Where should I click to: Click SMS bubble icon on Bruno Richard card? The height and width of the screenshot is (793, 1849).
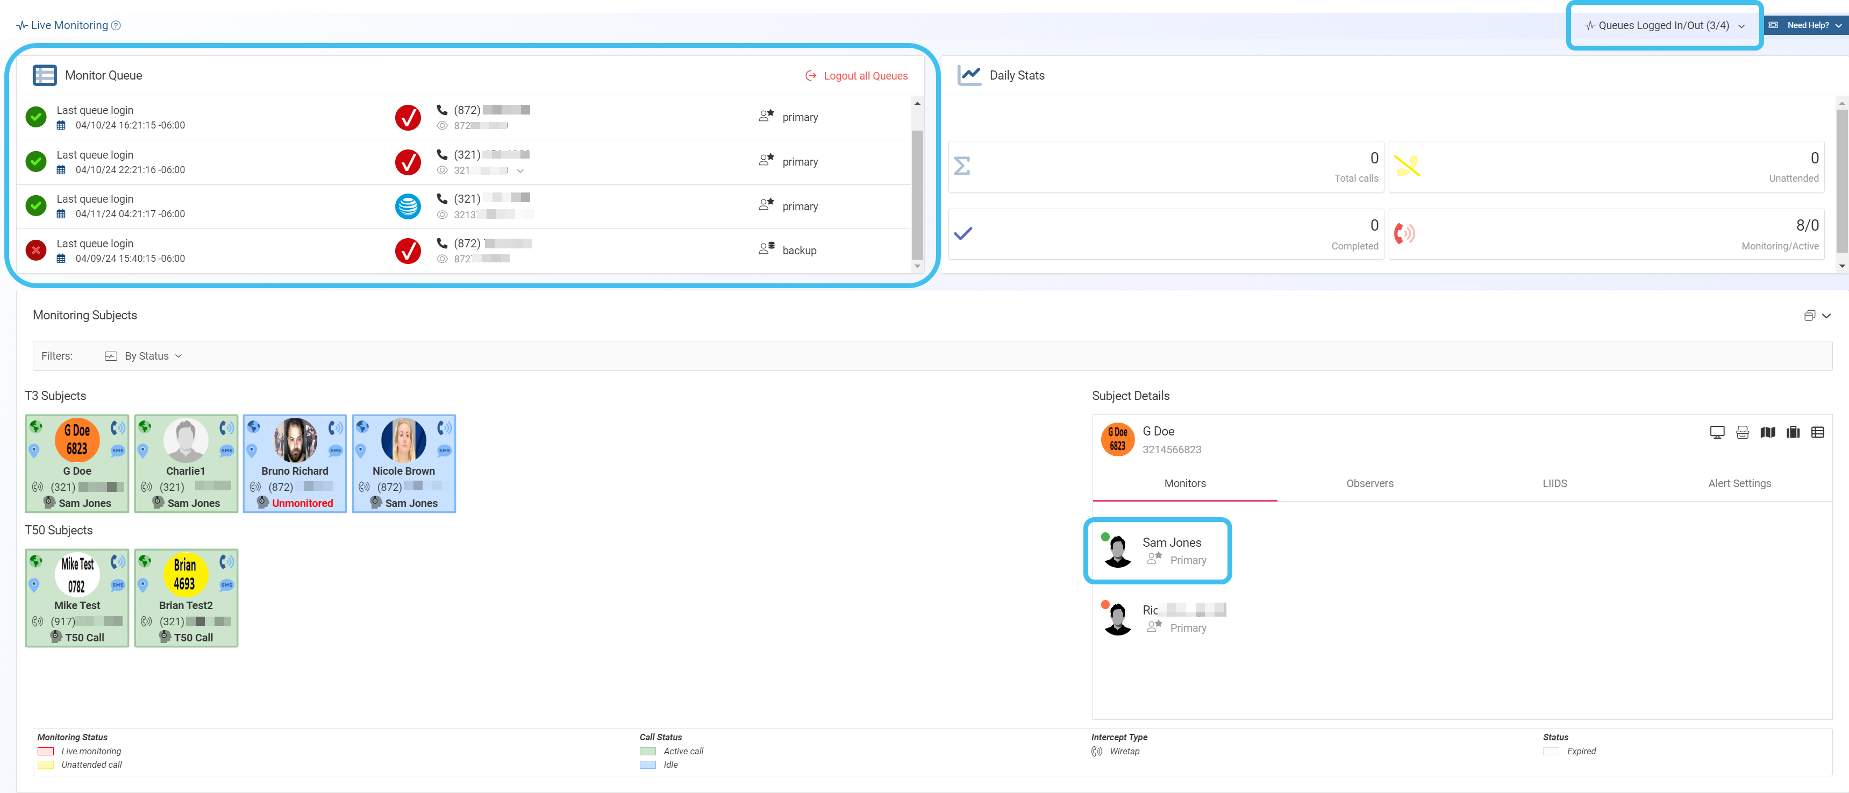(x=335, y=451)
